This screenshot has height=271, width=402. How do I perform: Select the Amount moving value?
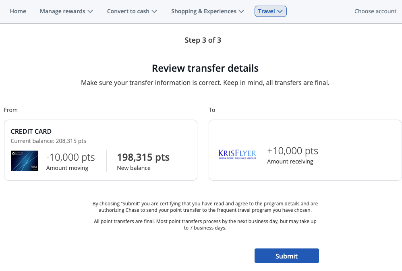click(70, 157)
